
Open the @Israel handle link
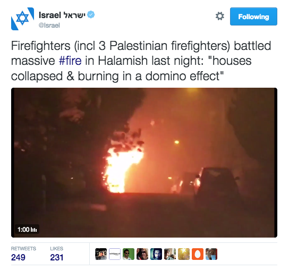[x=49, y=26]
